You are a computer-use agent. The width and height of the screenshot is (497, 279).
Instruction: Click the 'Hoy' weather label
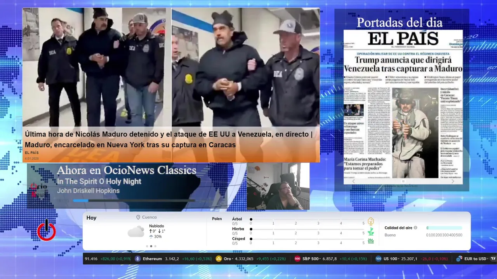pyautogui.click(x=91, y=218)
